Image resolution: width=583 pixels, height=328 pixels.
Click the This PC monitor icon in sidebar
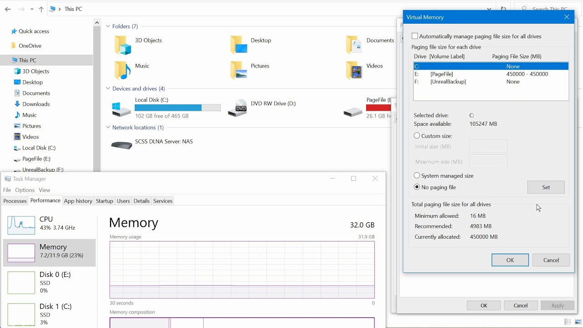(x=14, y=61)
